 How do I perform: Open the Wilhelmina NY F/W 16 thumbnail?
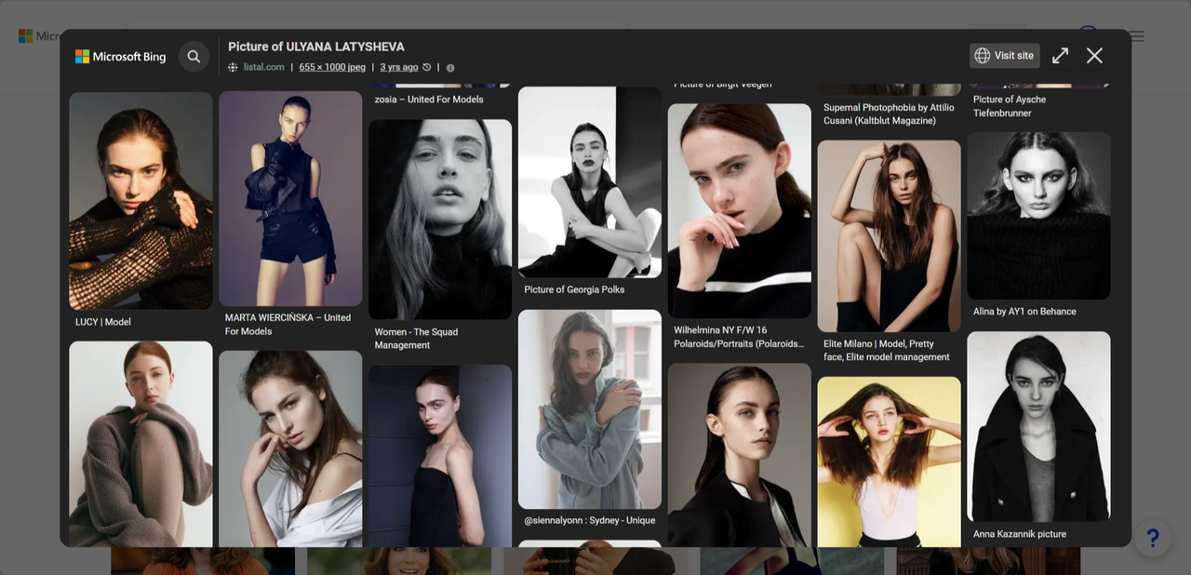(x=740, y=210)
